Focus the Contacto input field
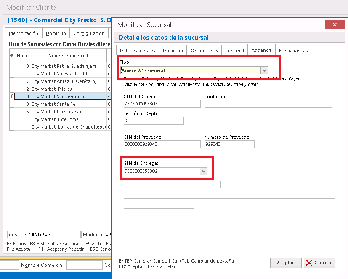The image size is (348, 279). point(268,104)
